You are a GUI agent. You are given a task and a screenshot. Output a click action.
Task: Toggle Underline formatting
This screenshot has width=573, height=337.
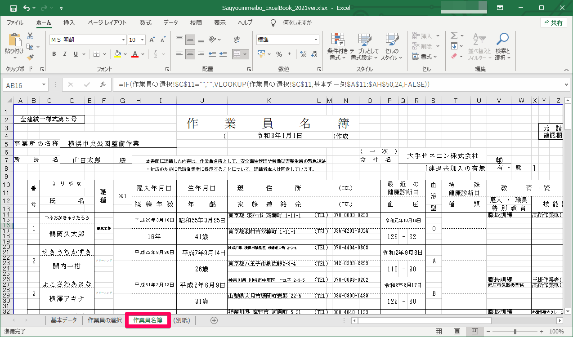pyautogui.click(x=76, y=54)
